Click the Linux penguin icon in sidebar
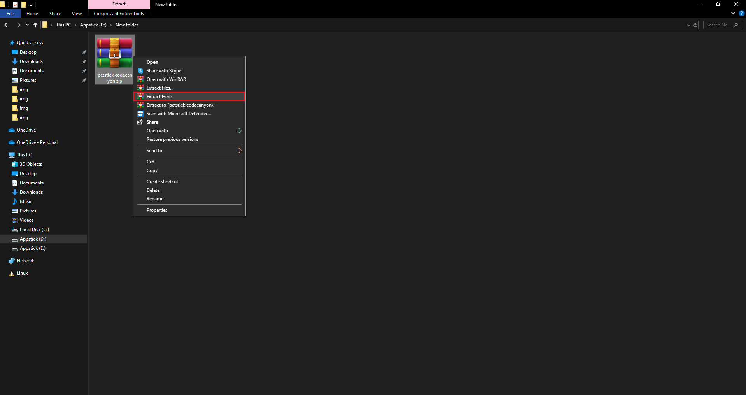The height and width of the screenshot is (395, 746). click(12, 273)
